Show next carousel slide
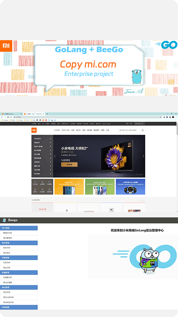 coord(143,156)
